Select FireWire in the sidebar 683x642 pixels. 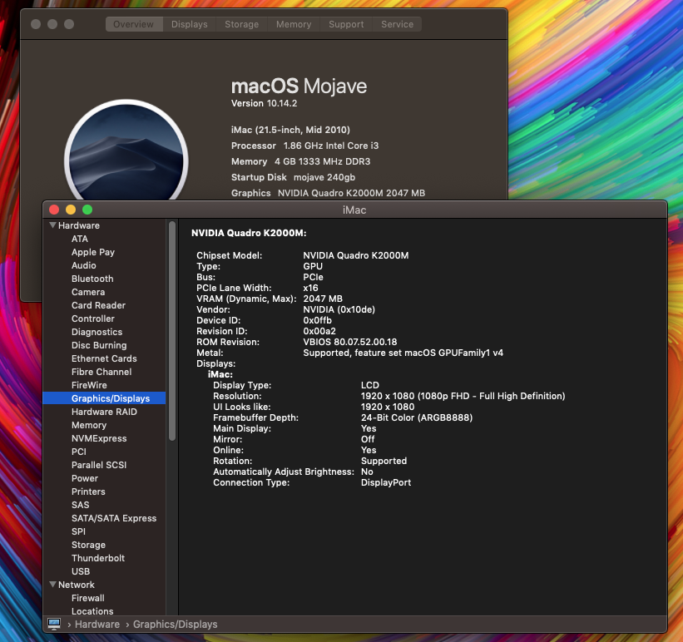pos(89,385)
